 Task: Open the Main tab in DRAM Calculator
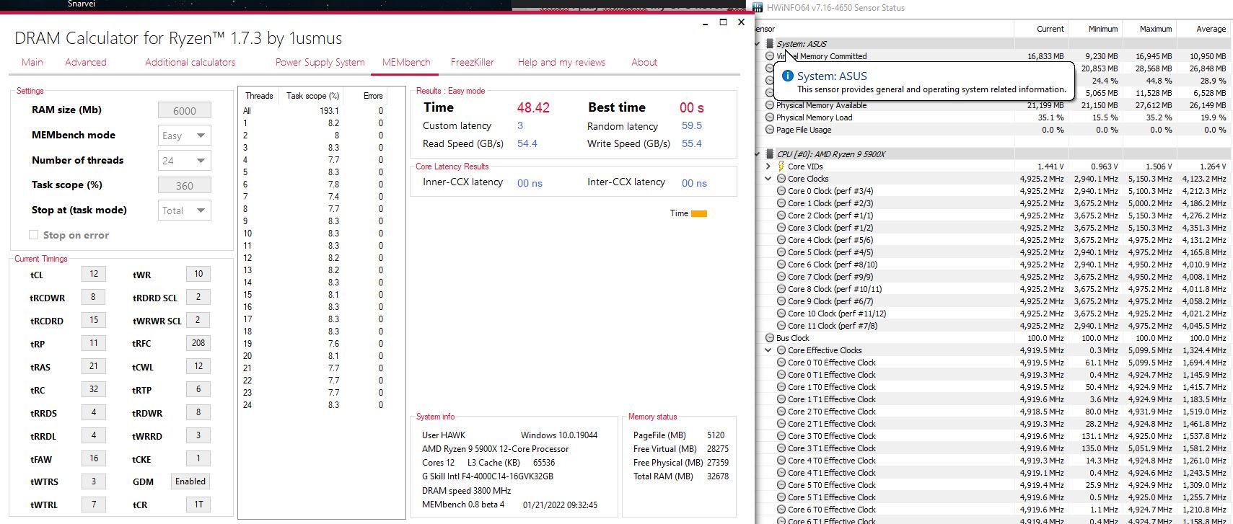[32, 62]
